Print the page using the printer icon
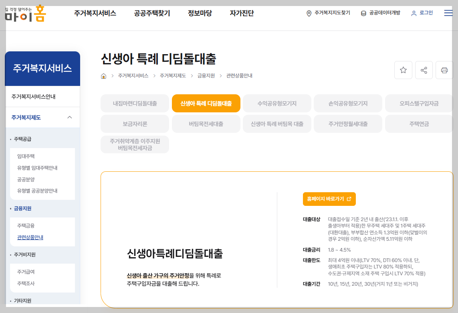458x313 pixels. (x=444, y=70)
